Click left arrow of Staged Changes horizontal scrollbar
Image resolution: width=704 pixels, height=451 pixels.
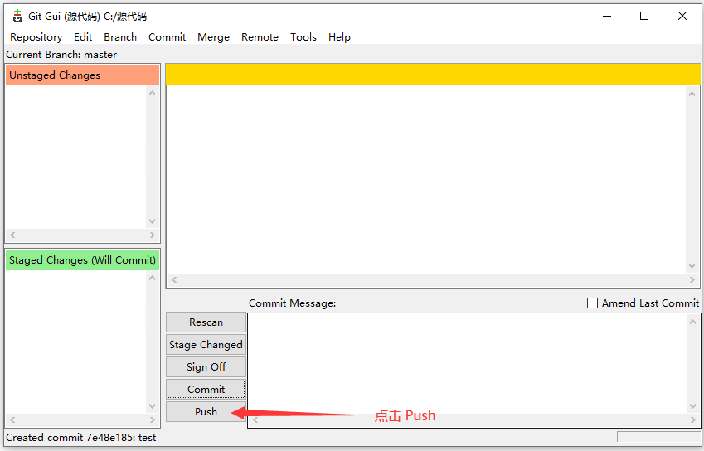(x=12, y=420)
